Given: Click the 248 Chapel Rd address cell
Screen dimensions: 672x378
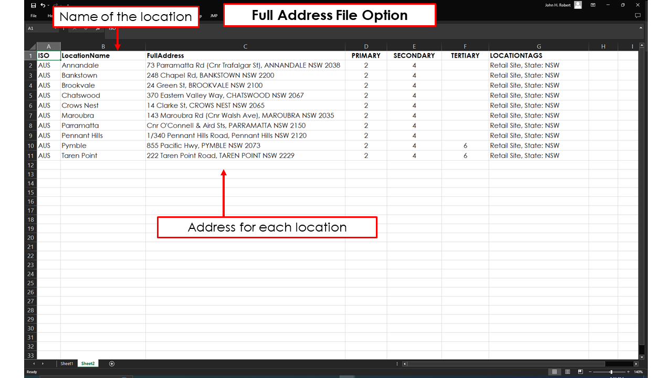Looking at the screenshot, I should [x=245, y=76].
